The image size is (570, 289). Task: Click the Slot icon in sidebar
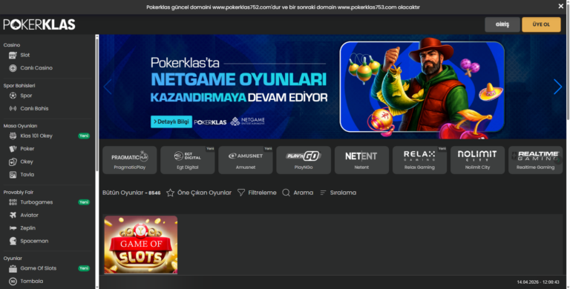(x=13, y=55)
